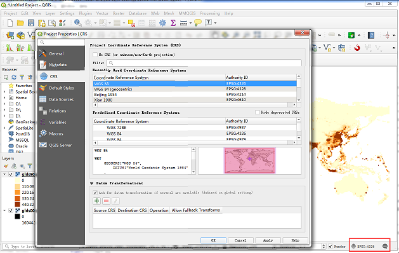This screenshot has width=399, height=253.
Task: Filter legend funnel icon in Layers panel
Action: pos(30,166)
